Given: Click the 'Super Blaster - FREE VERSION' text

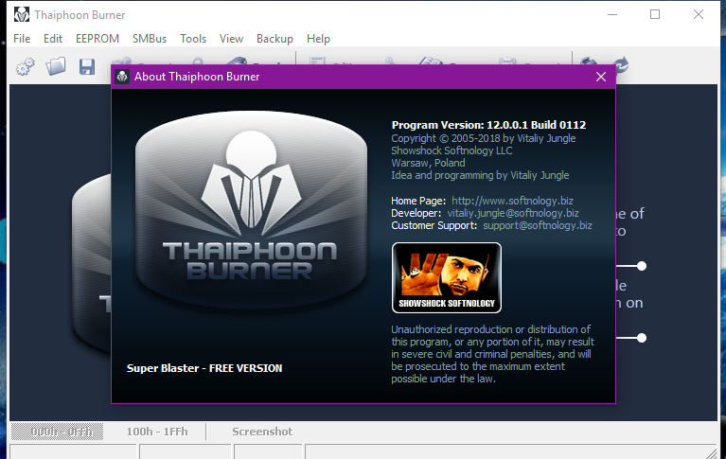Looking at the screenshot, I should pyautogui.click(x=204, y=368).
